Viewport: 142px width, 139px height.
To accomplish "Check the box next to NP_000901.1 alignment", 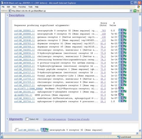I will [x=17, y=130].
